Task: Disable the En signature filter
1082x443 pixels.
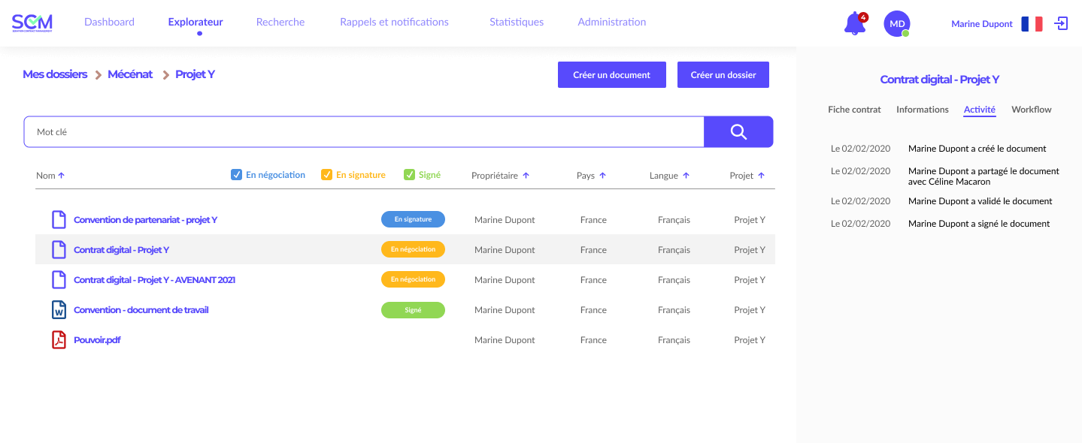Action: pyautogui.click(x=326, y=174)
